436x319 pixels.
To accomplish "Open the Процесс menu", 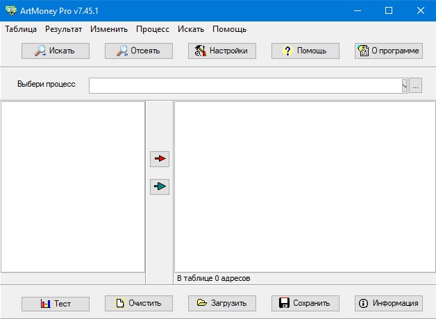I will pos(153,29).
